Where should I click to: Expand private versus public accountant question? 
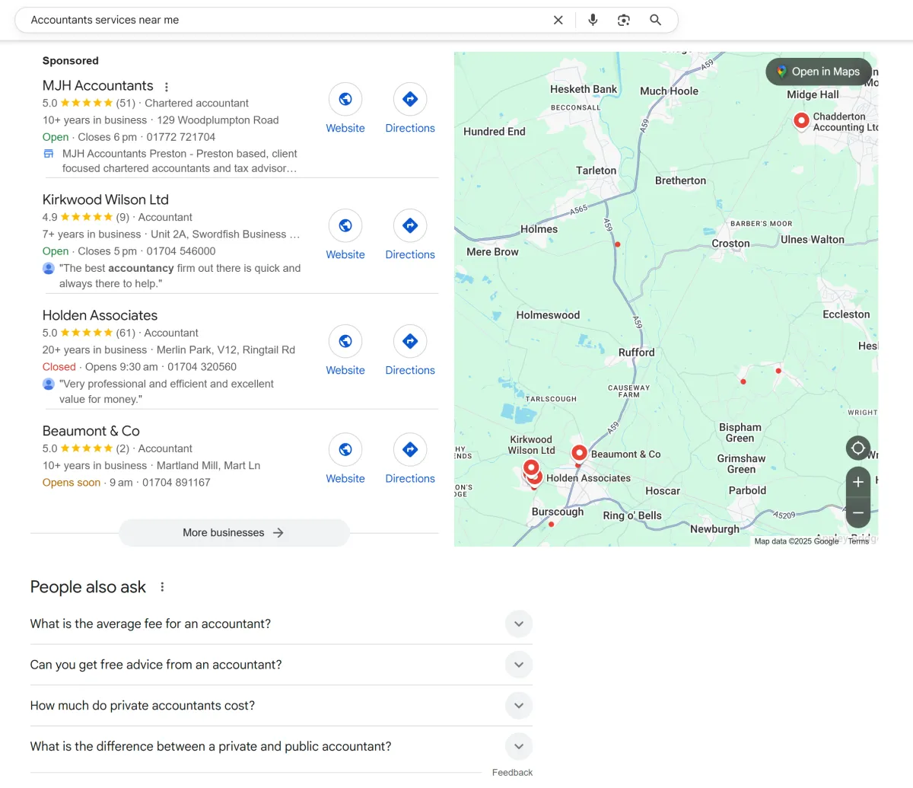(281, 747)
